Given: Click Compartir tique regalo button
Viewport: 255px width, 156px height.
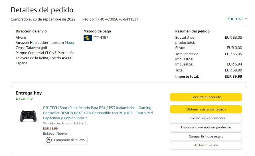Looking at the screenshot, I should [206, 136].
